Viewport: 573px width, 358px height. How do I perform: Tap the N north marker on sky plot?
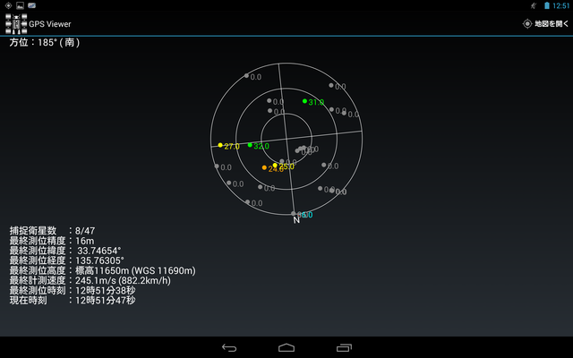[x=296, y=220]
